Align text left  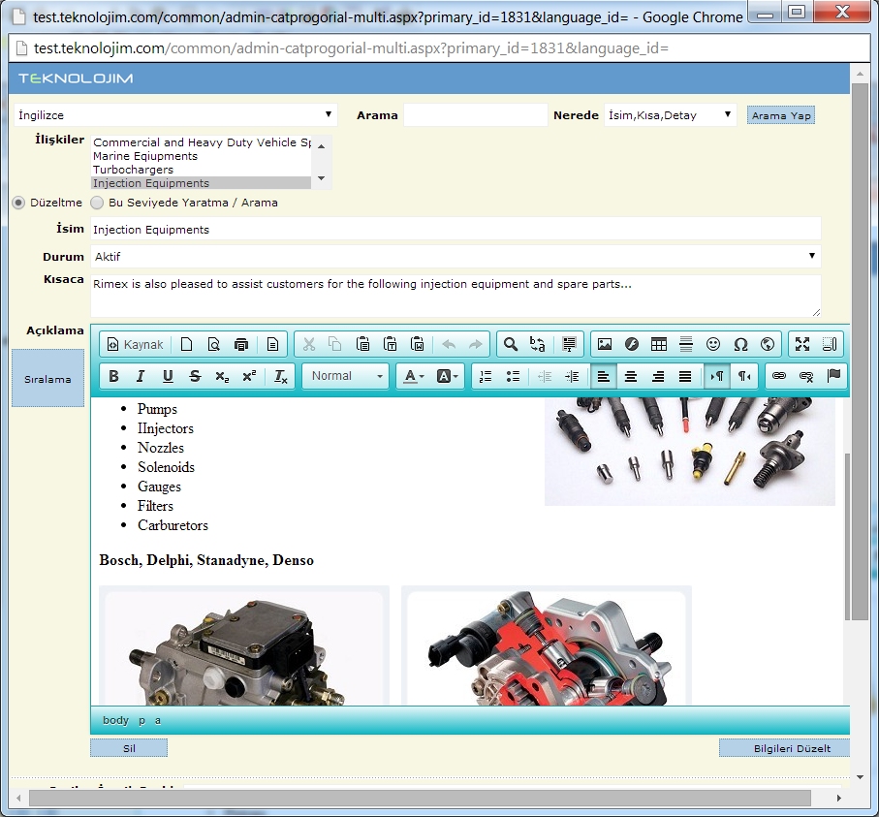point(604,376)
